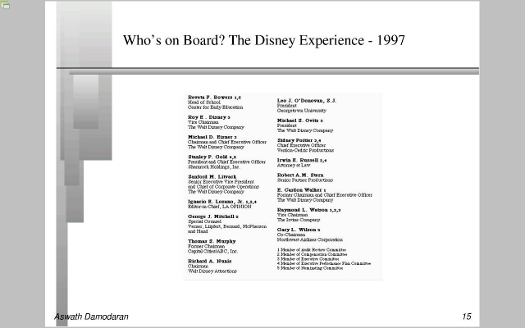Image resolution: width=525 pixels, height=328 pixels.
Task: Click 'Special Counsel' text
Action: 204,221
